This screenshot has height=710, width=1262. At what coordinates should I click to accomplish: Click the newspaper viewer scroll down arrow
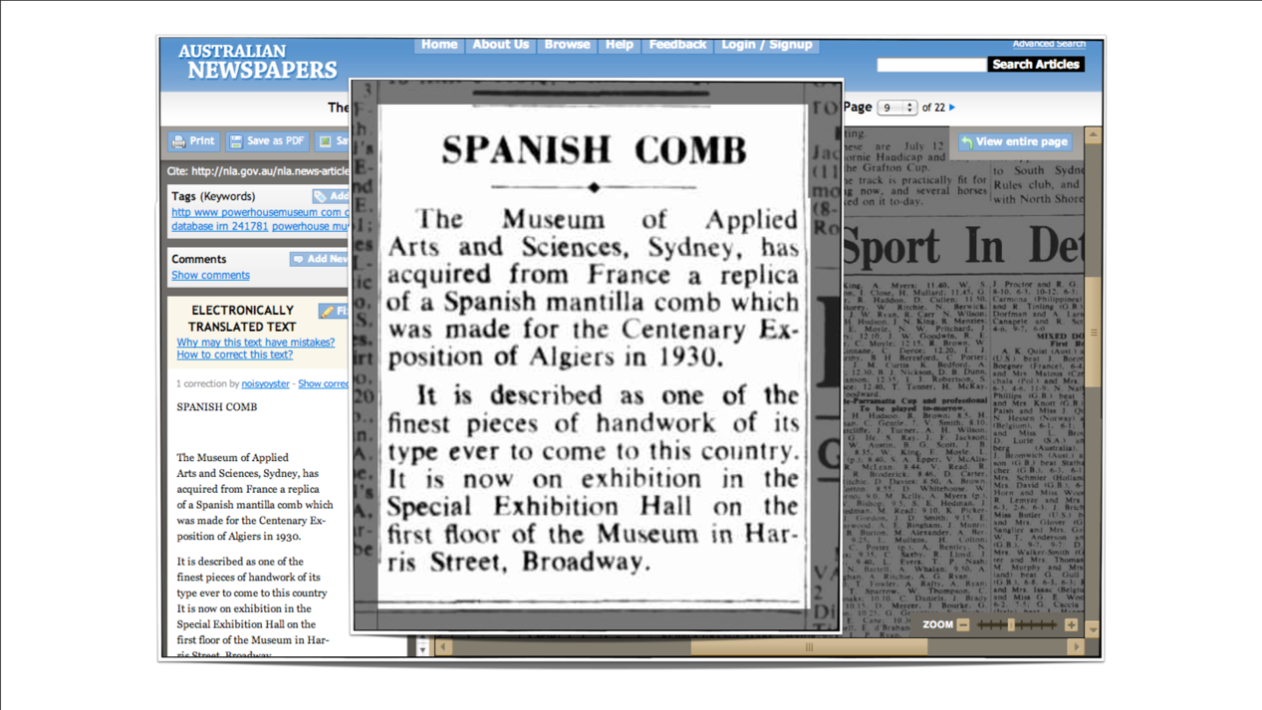pos(1094,630)
